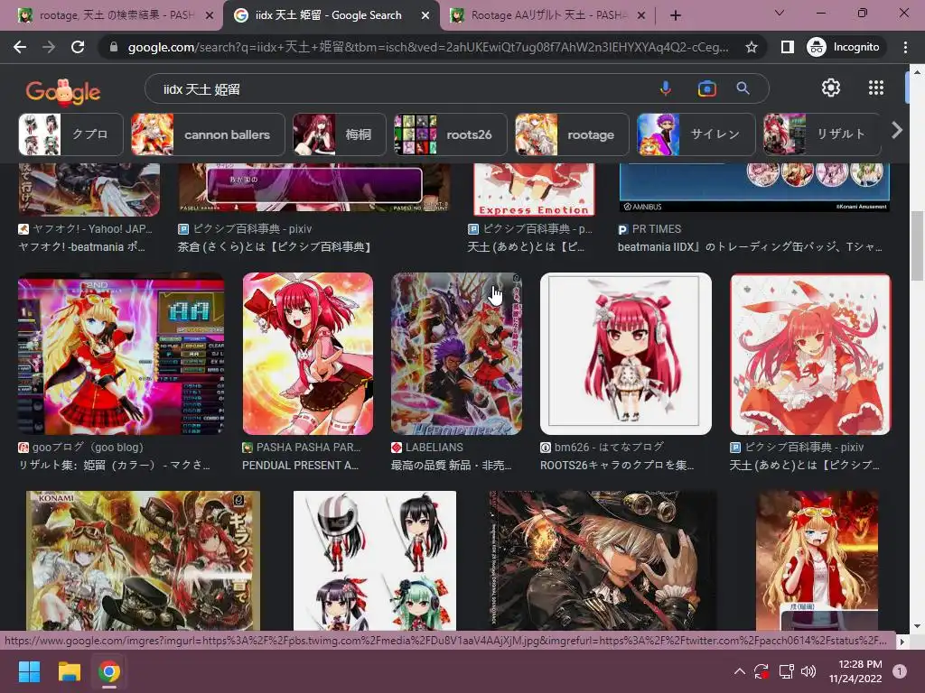Reload the current page
The image size is (925, 693).
(78, 47)
